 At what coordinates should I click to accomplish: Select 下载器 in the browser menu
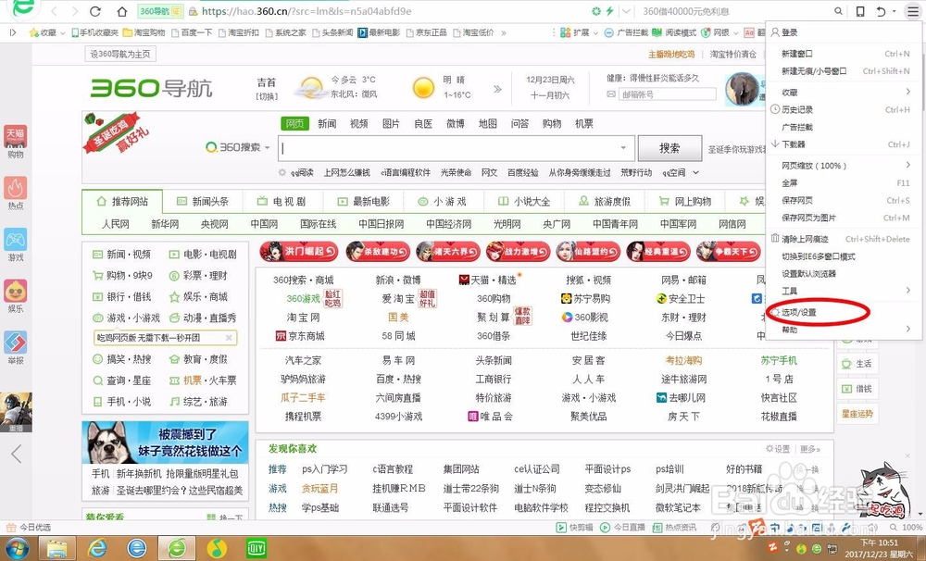pyautogui.click(x=794, y=144)
